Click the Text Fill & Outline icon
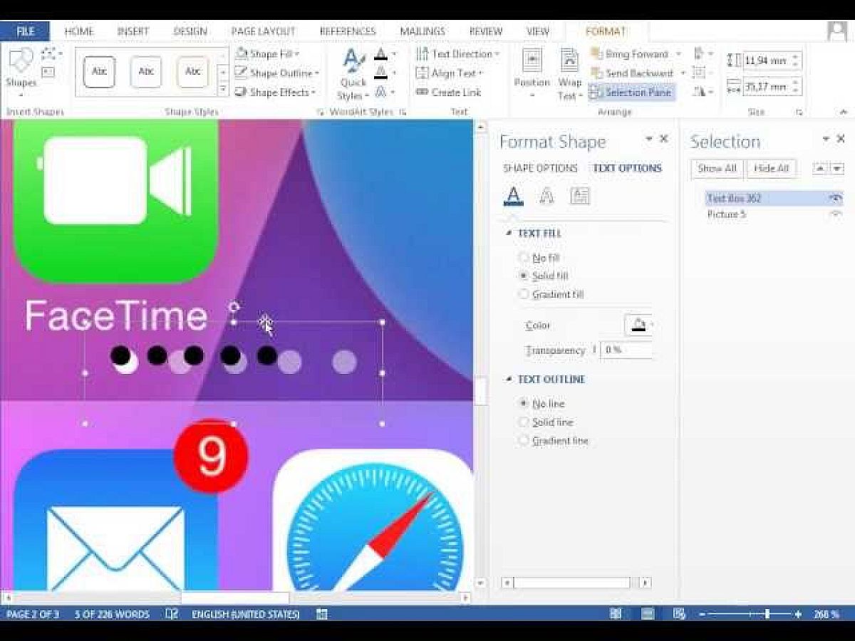The height and width of the screenshot is (641, 855). (513, 196)
